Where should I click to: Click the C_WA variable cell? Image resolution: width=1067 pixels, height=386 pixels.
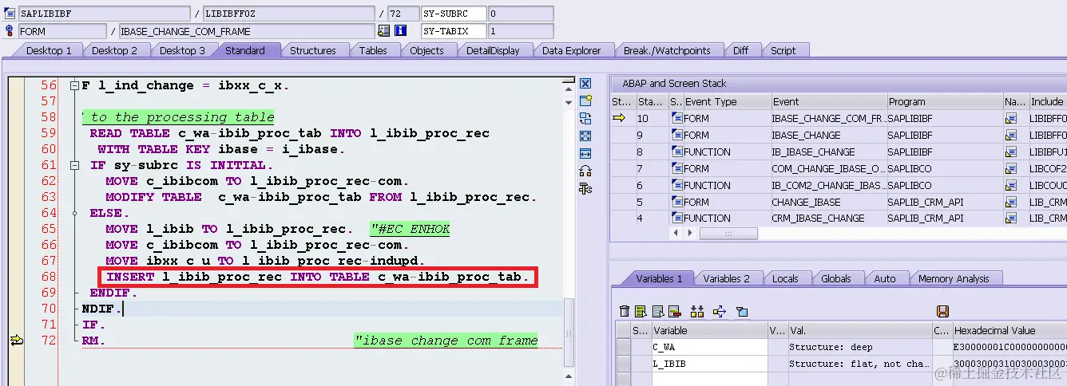[x=708, y=347]
